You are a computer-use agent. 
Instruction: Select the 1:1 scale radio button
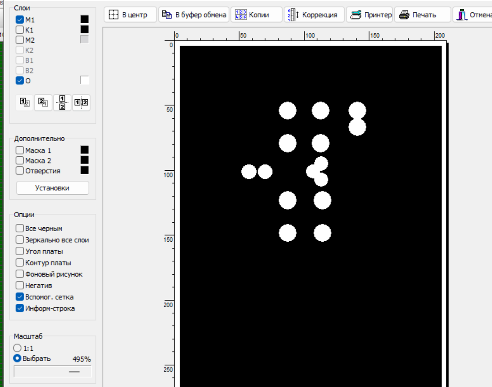17,348
